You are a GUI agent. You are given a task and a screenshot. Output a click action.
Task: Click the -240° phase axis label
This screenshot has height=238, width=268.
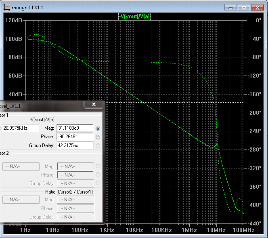point(255,131)
